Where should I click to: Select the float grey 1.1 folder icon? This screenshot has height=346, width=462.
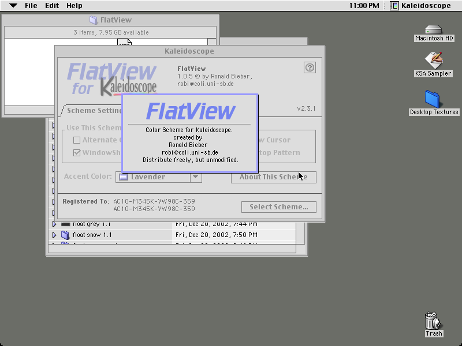tap(65, 224)
